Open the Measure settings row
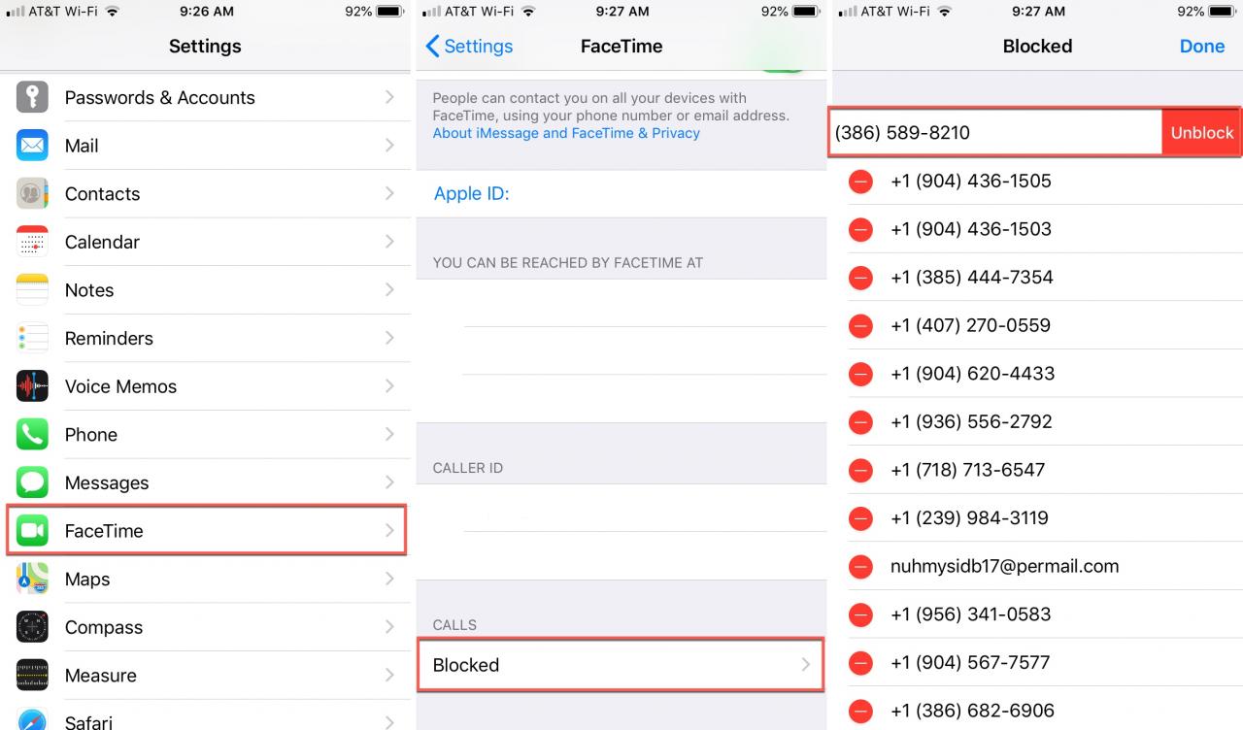This screenshot has width=1243, height=730. [206, 676]
